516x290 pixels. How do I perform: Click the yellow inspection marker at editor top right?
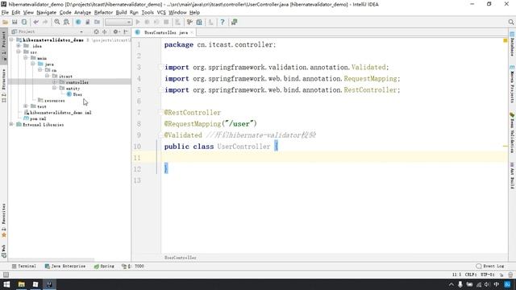[506, 40]
